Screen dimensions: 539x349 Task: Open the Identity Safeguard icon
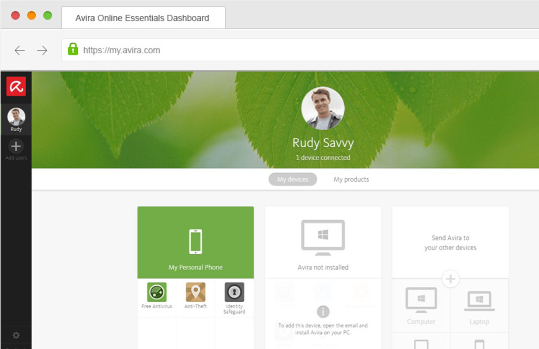234,292
